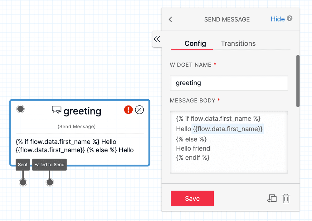Delete the widget with the trash icon
This screenshot has height=221, width=312.
pos(286,198)
